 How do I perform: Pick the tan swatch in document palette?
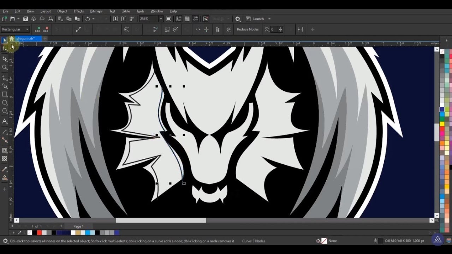[x=78, y=232]
